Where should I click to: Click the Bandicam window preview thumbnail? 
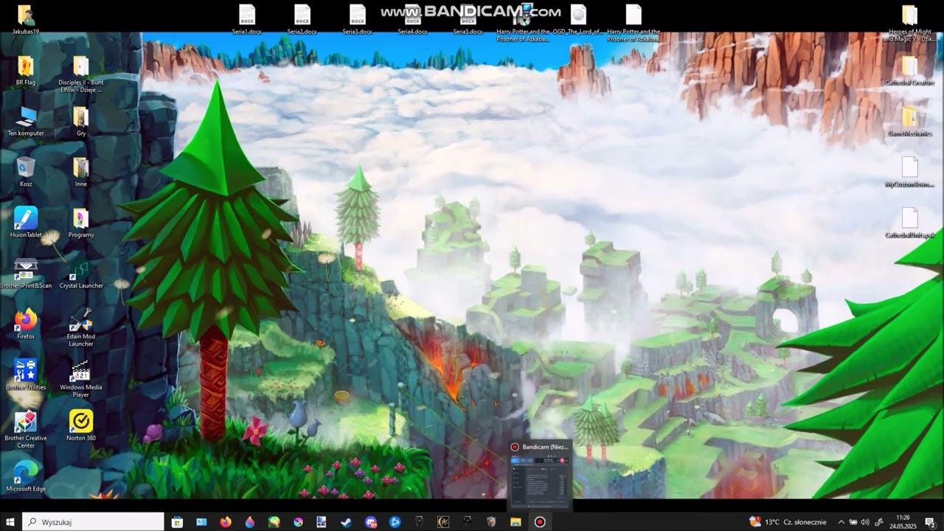[540, 481]
